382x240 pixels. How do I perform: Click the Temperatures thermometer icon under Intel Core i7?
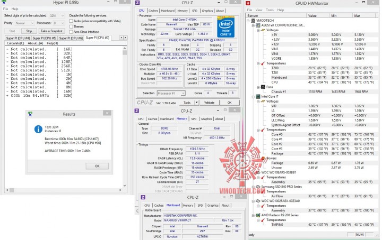(x=263, y=130)
